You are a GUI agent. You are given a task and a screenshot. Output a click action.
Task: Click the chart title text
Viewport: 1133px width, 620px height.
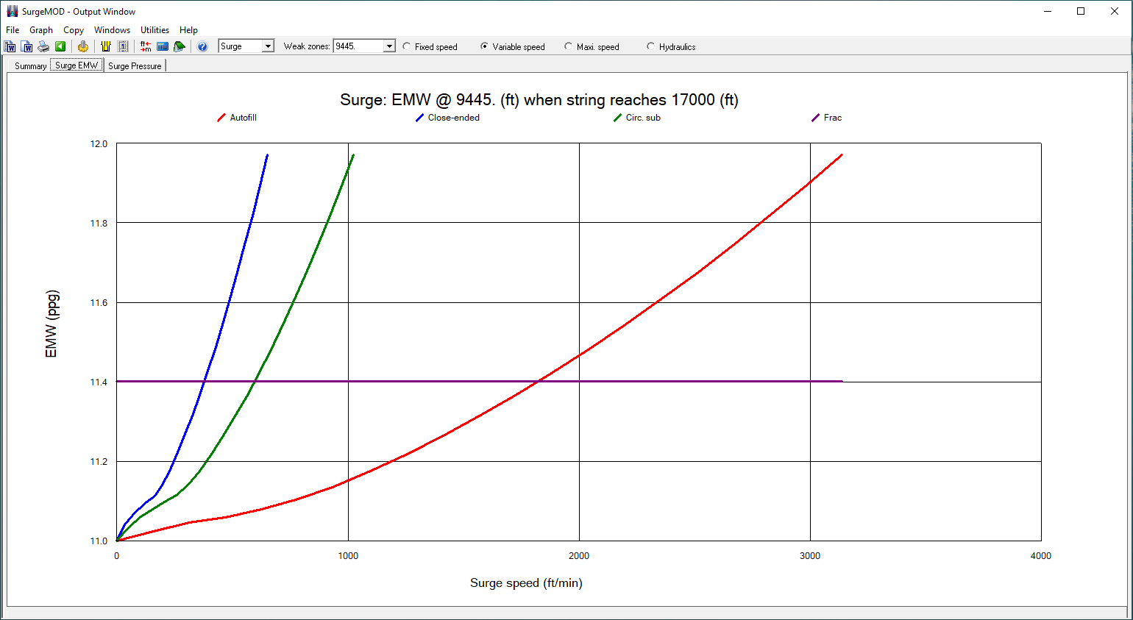539,100
